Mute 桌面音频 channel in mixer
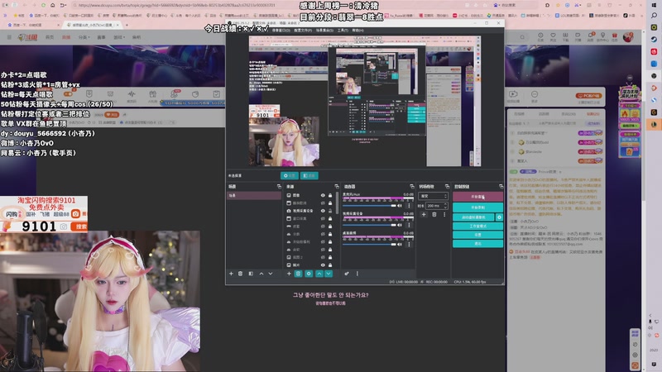 (x=400, y=245)
